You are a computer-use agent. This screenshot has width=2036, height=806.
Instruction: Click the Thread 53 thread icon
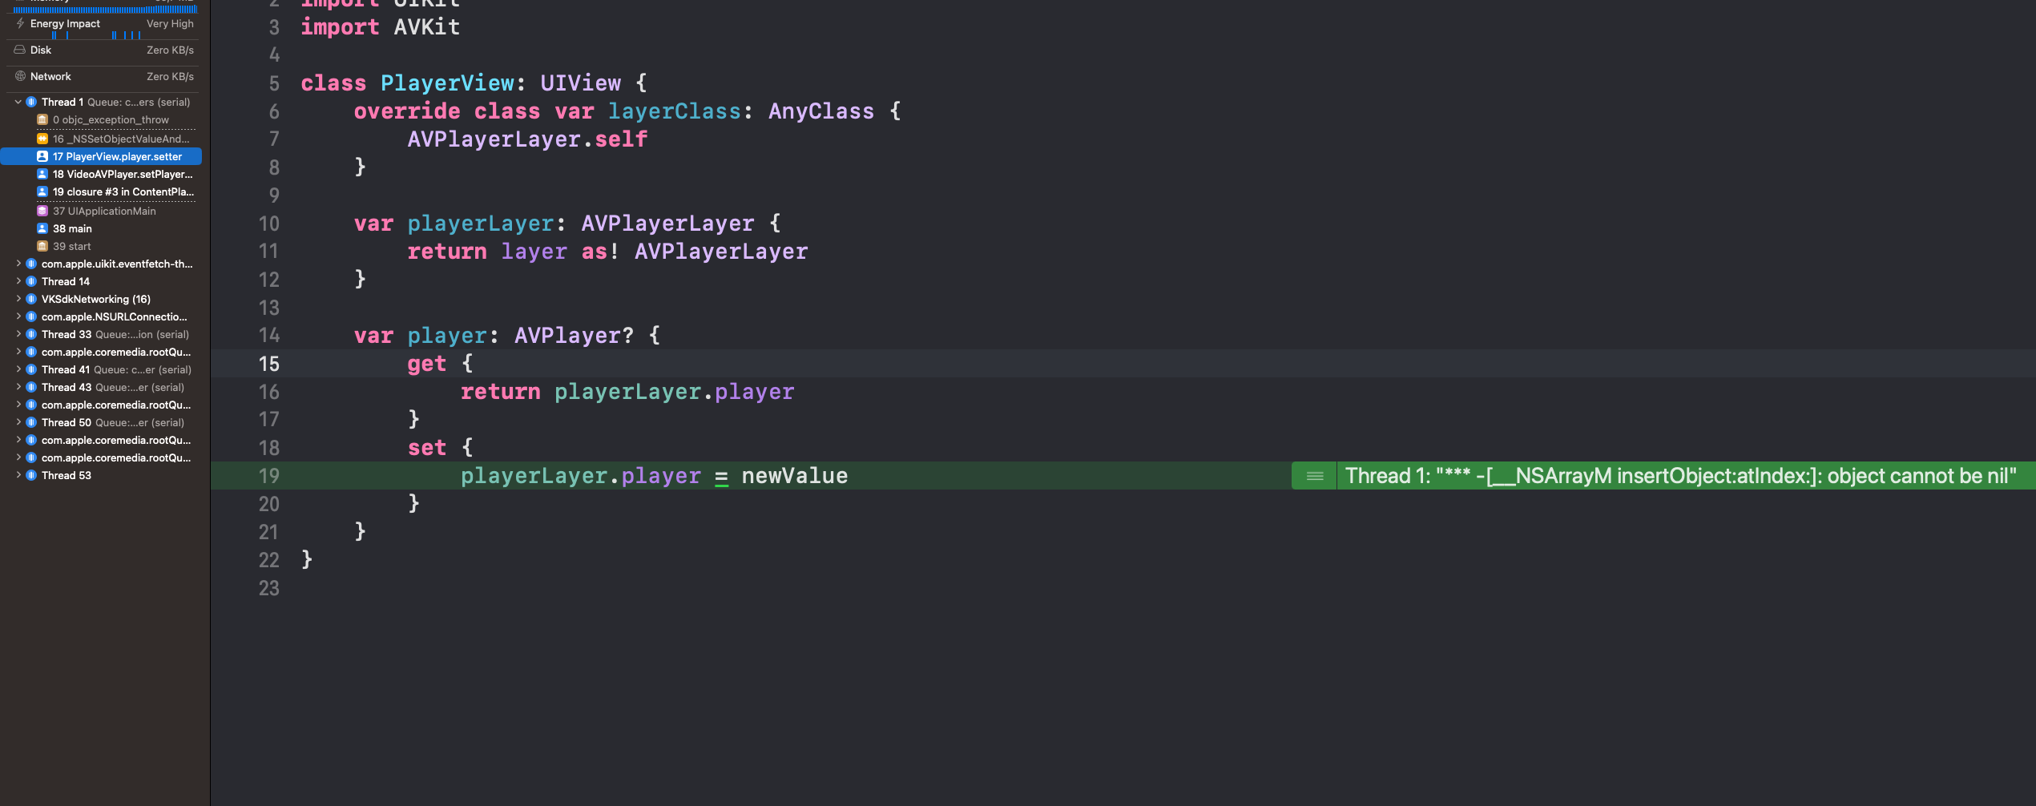[x=31, y=475]
